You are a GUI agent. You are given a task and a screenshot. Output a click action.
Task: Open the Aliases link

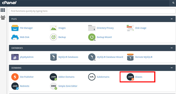click(139, 77)
